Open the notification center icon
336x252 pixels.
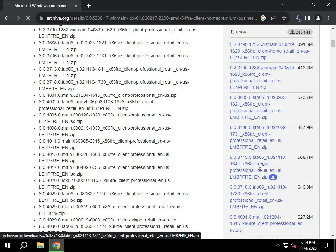325,245
